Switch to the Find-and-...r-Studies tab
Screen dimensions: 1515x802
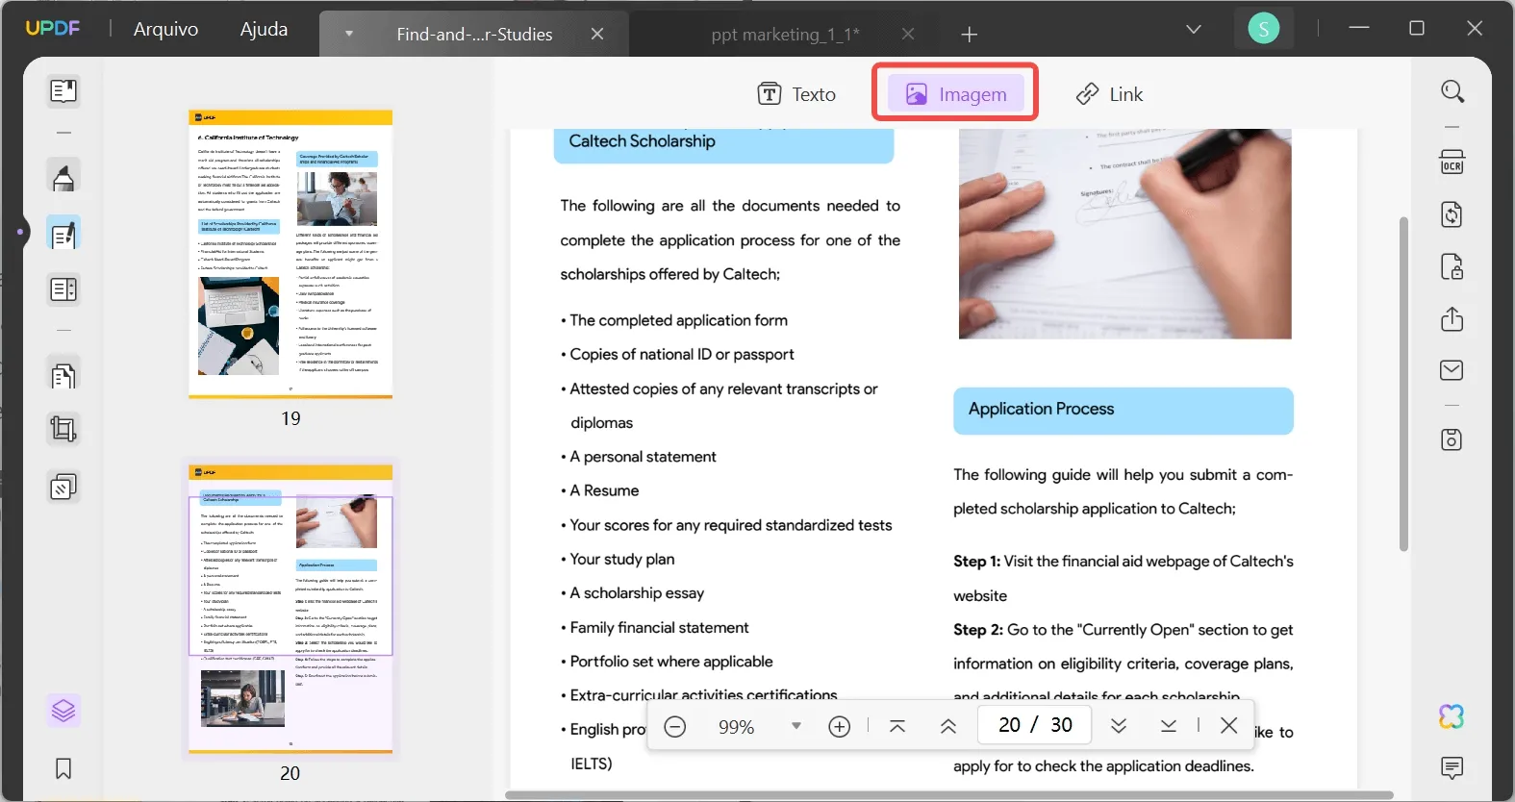tap(474, 35)
